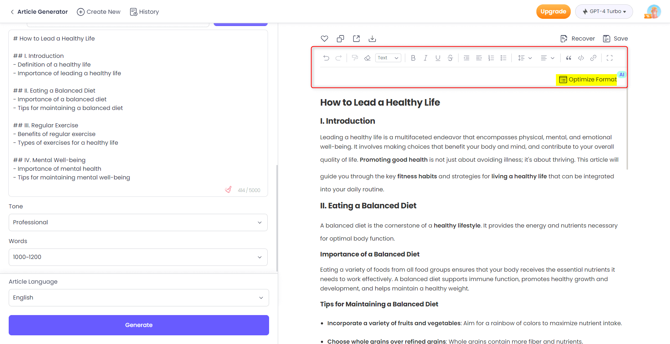Increase indent with the indent icon
The width and height of the screenshot is (670, 344).
point(479,58)
